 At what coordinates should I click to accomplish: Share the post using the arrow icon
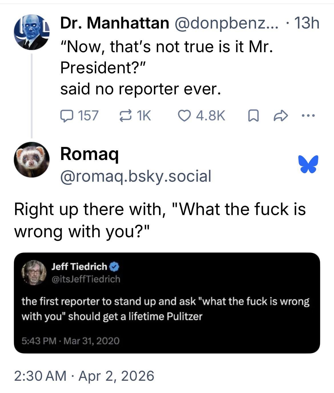(x=281, y=116)
